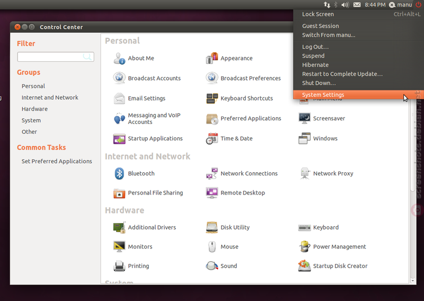Choose Restart to Complete Update...
The height and width of the screenshot is (301, 424).
click(x=358, y=74)
